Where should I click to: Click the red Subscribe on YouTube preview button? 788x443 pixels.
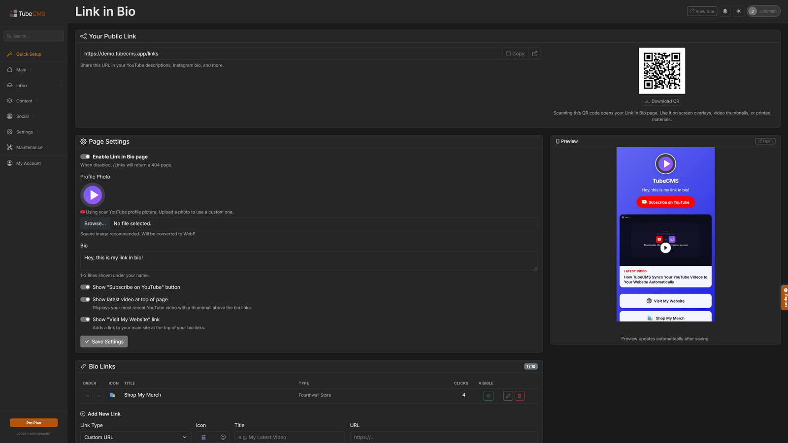tap(665, 202)
